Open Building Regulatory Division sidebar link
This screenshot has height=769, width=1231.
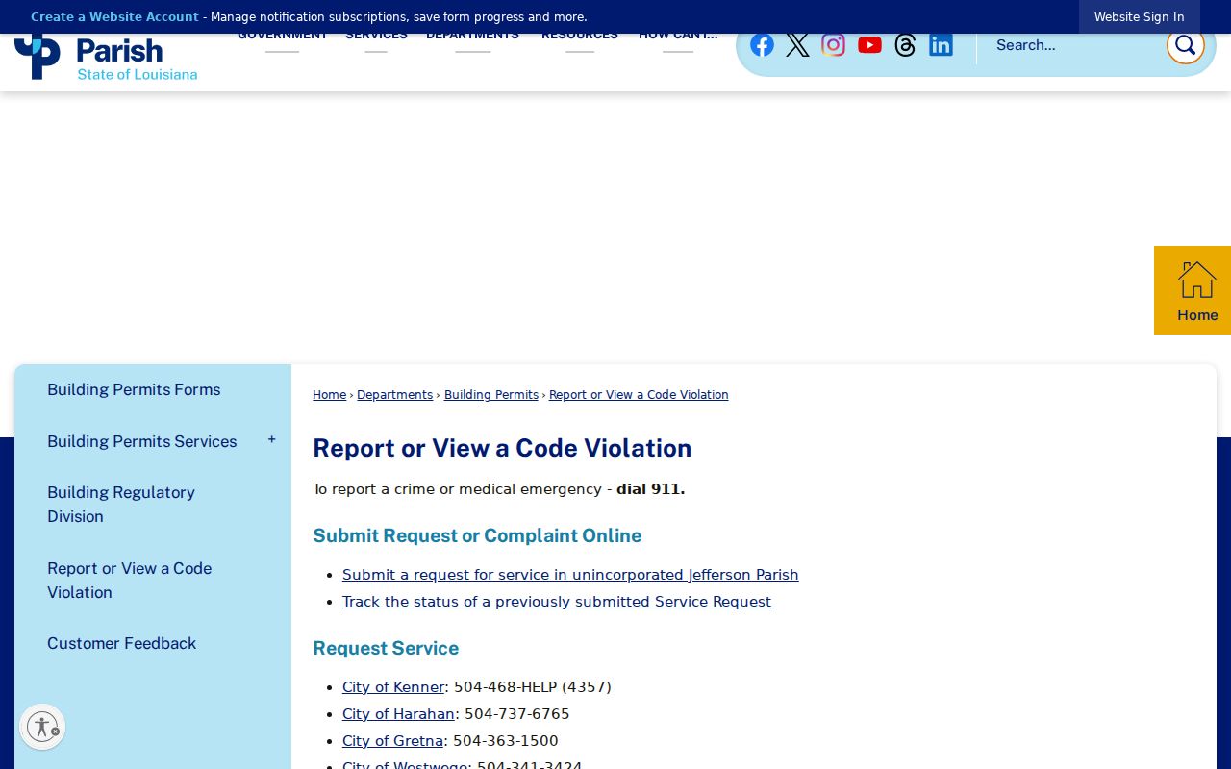[121, 505]
